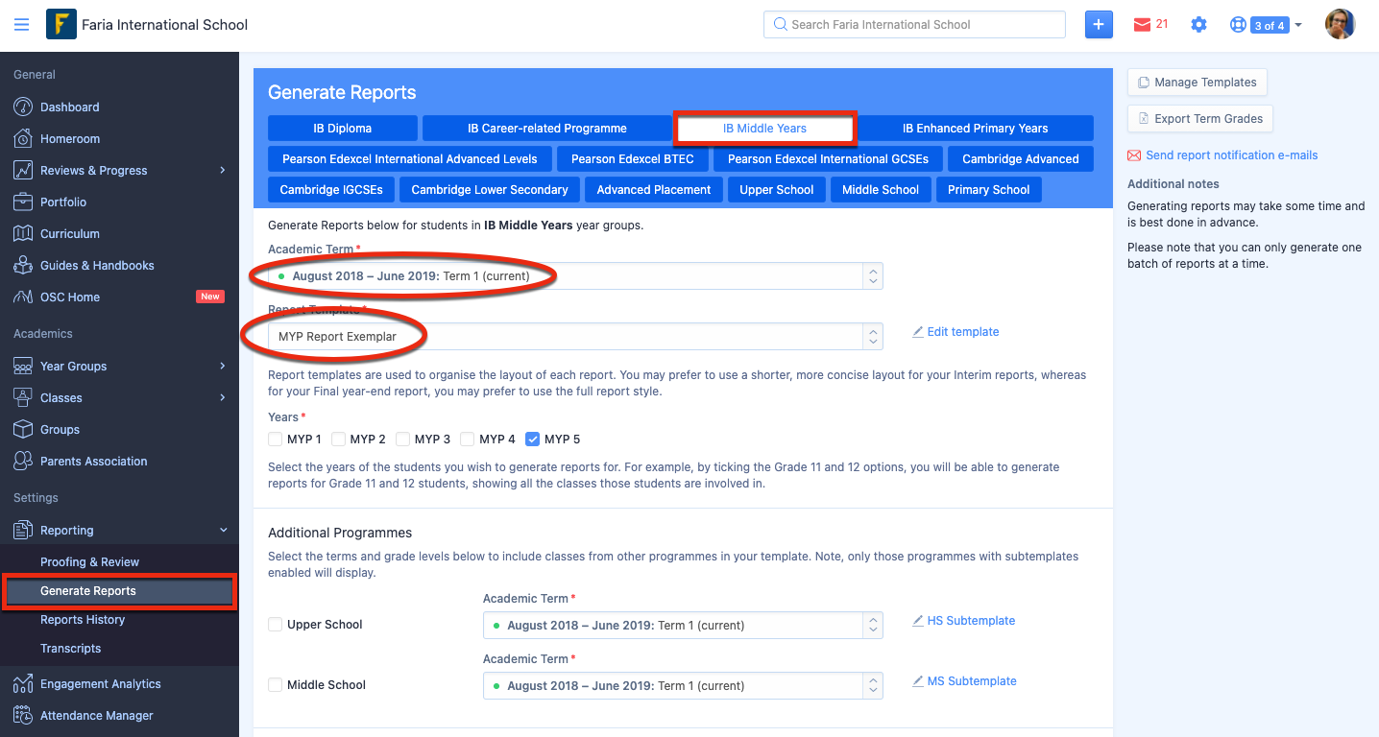Click the Parents Association people icon
Image resolution: width=1379 pixels, height=737 pixels.
tap(23, 462)
